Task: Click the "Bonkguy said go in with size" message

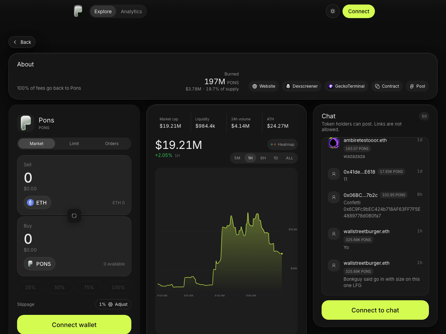Action: pos(382,282)
